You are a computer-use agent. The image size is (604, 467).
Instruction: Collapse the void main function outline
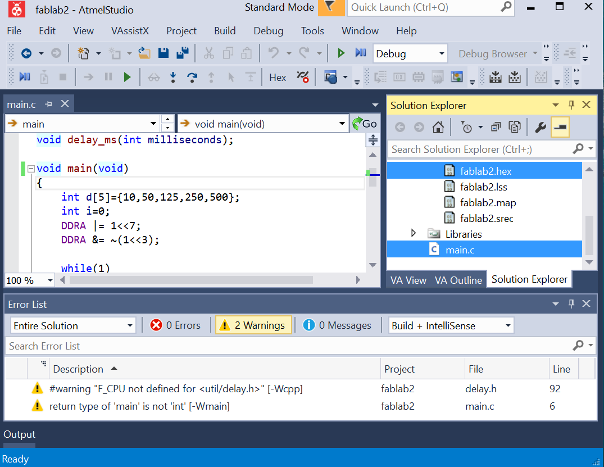click(x=31, y=169)
